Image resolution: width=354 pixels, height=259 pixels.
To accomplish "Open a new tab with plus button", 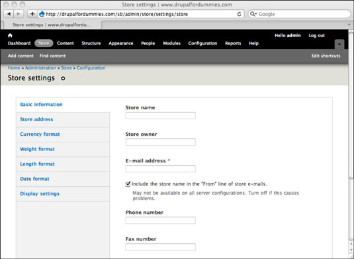I will [x=349, y=25].
